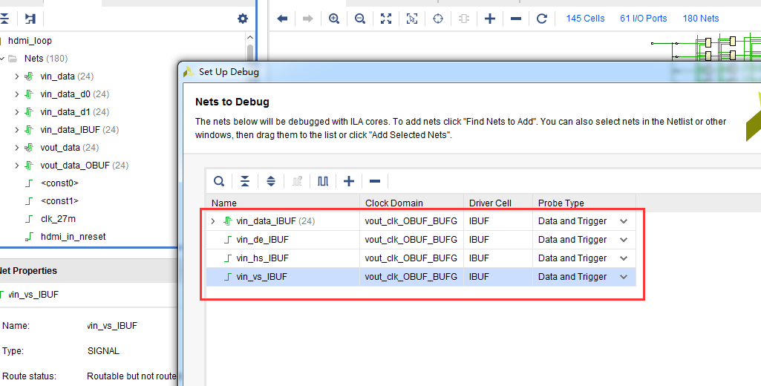
Task: Fit schematic to window icon
Action: (386, 19)
